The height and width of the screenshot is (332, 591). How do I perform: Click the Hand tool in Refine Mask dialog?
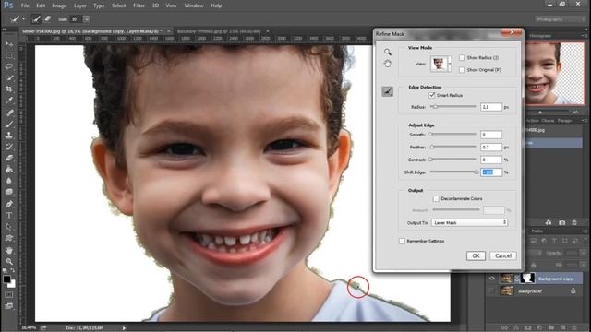pos(388,64)
